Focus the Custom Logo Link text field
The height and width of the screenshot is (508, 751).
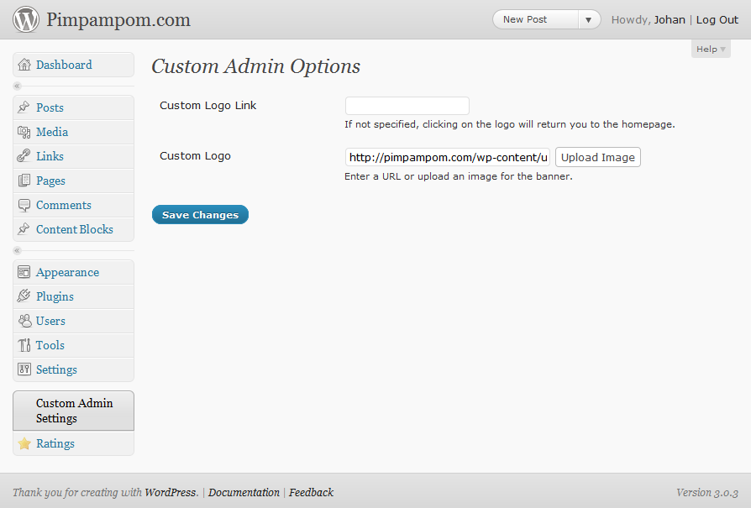click(x=407, y=106)
